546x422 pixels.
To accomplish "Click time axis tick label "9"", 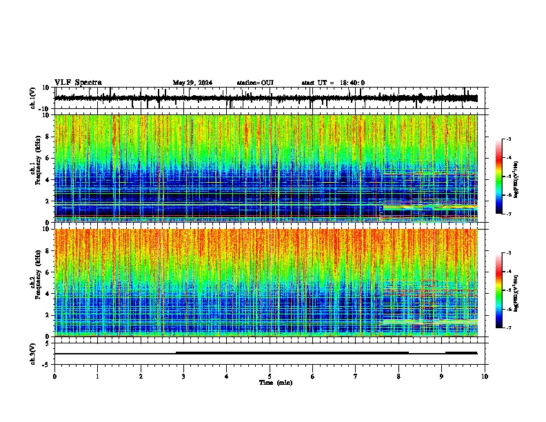I will (441, 376).
